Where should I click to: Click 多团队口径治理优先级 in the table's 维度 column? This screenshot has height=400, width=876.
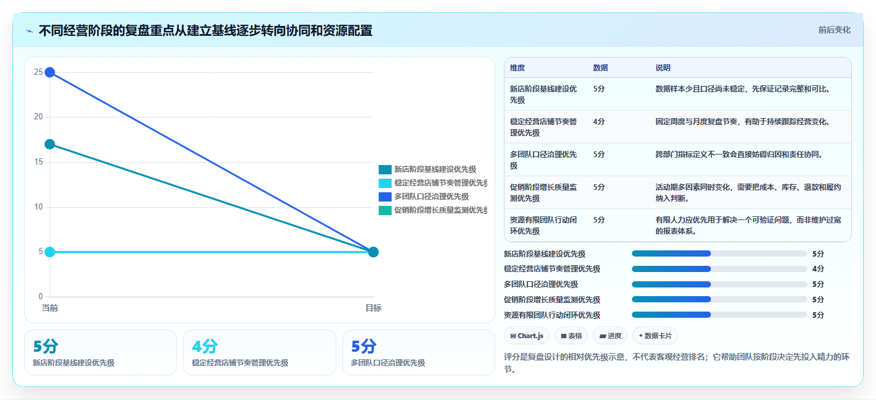543,160
